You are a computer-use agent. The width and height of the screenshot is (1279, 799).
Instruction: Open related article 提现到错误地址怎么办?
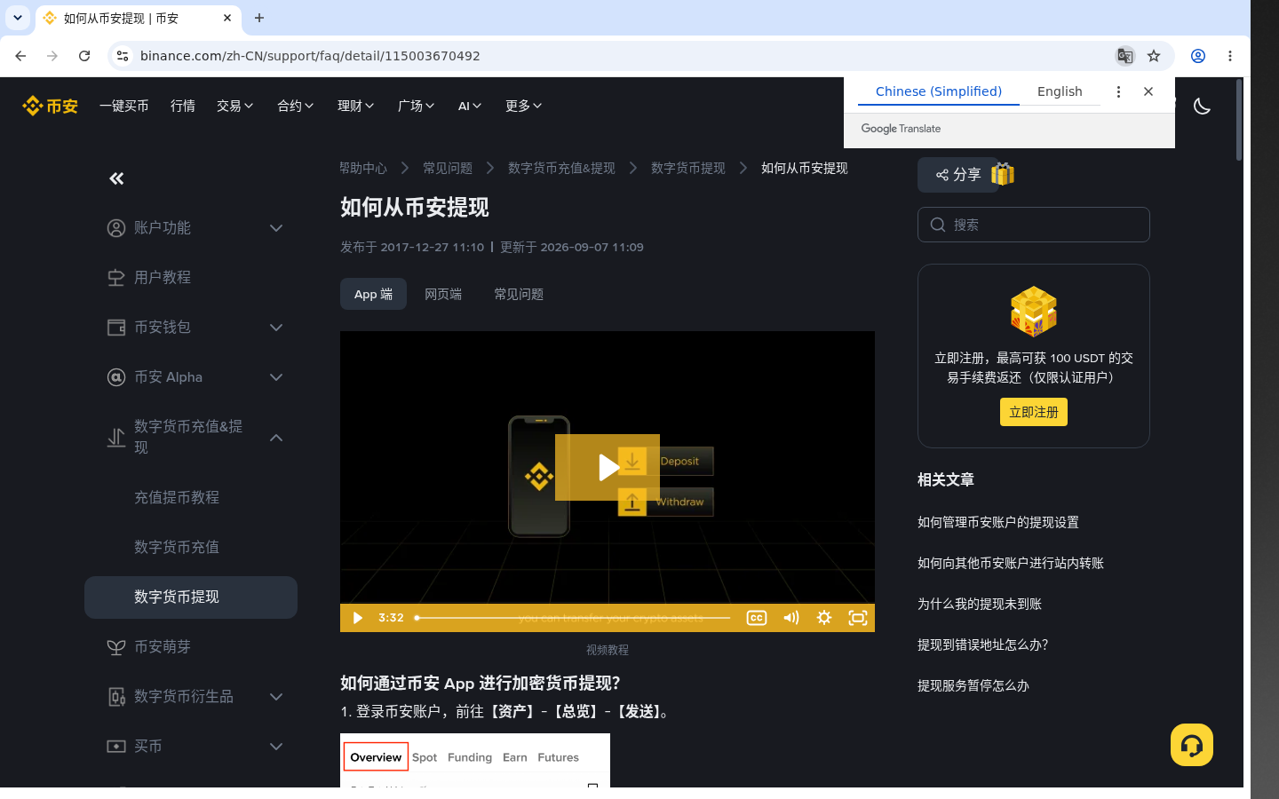coord(983,645)
